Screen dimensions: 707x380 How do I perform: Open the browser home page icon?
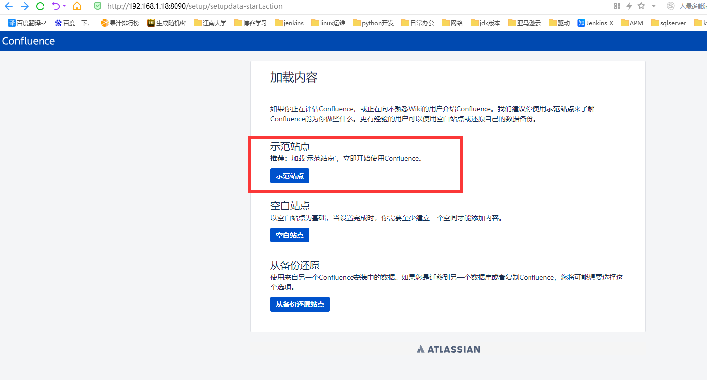coord(77,6)
